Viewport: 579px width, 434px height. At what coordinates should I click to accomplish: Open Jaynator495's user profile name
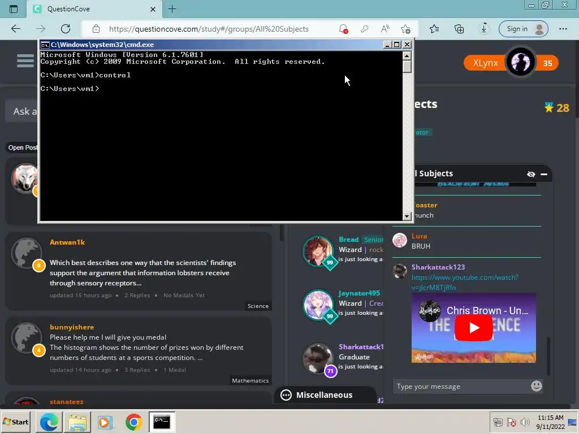359,293
